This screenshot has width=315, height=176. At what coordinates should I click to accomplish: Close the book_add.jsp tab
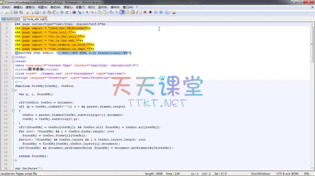pyautogui.click(x=45, y=19)
